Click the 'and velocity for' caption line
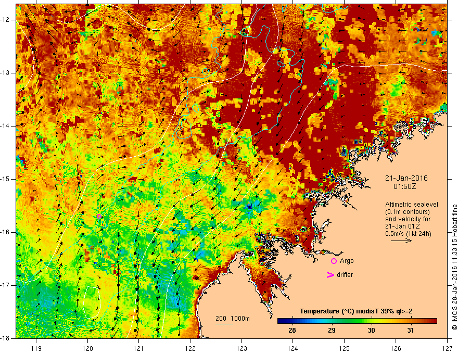This screenshot has width=458, height=354. coord(408,219)
